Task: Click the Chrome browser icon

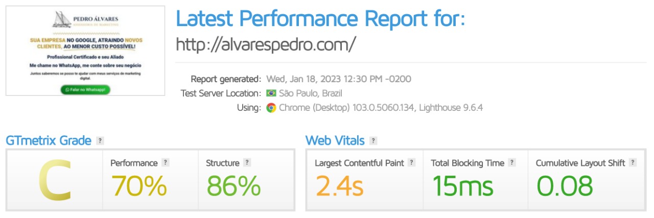Action: tap(271, 108)
